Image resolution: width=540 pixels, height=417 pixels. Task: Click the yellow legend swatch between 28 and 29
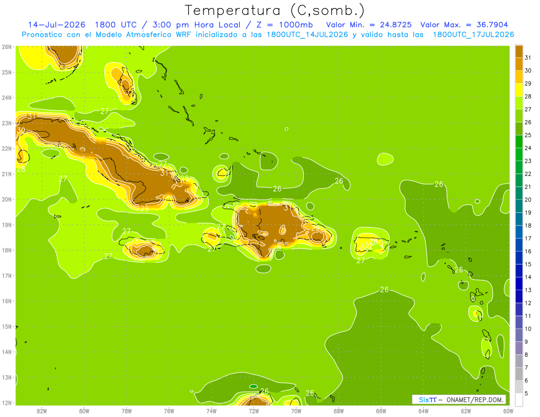click(x=519, y=90)
